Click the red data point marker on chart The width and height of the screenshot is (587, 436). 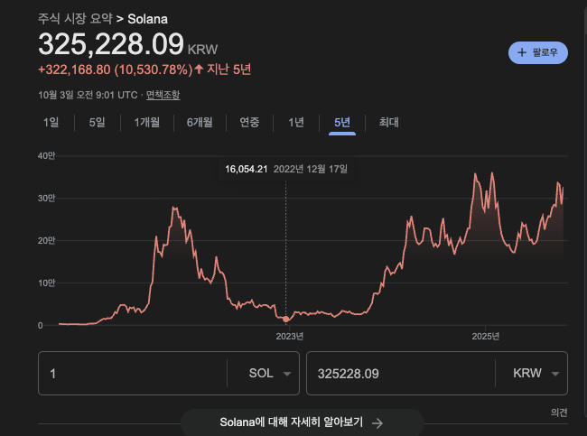[x=286, y=319]
